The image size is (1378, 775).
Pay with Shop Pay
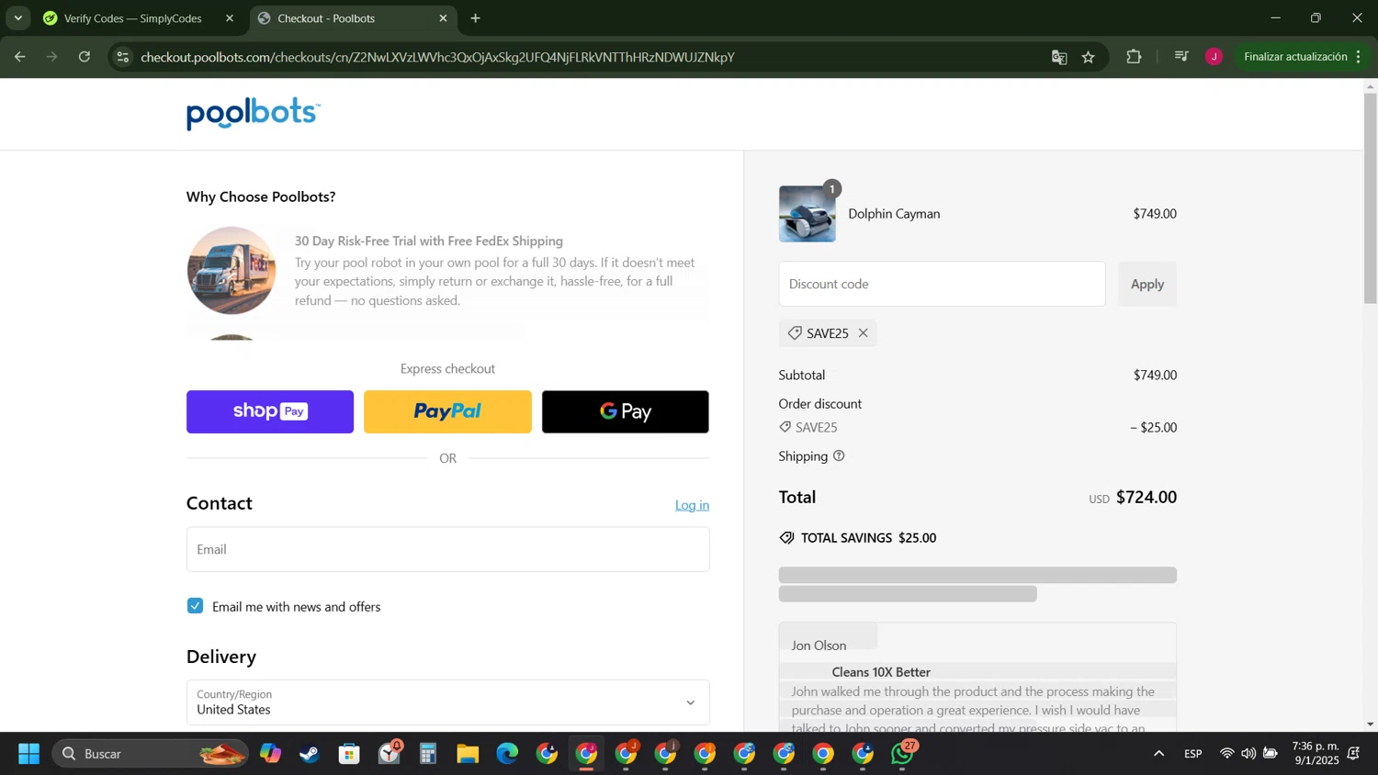click(270, 411)
